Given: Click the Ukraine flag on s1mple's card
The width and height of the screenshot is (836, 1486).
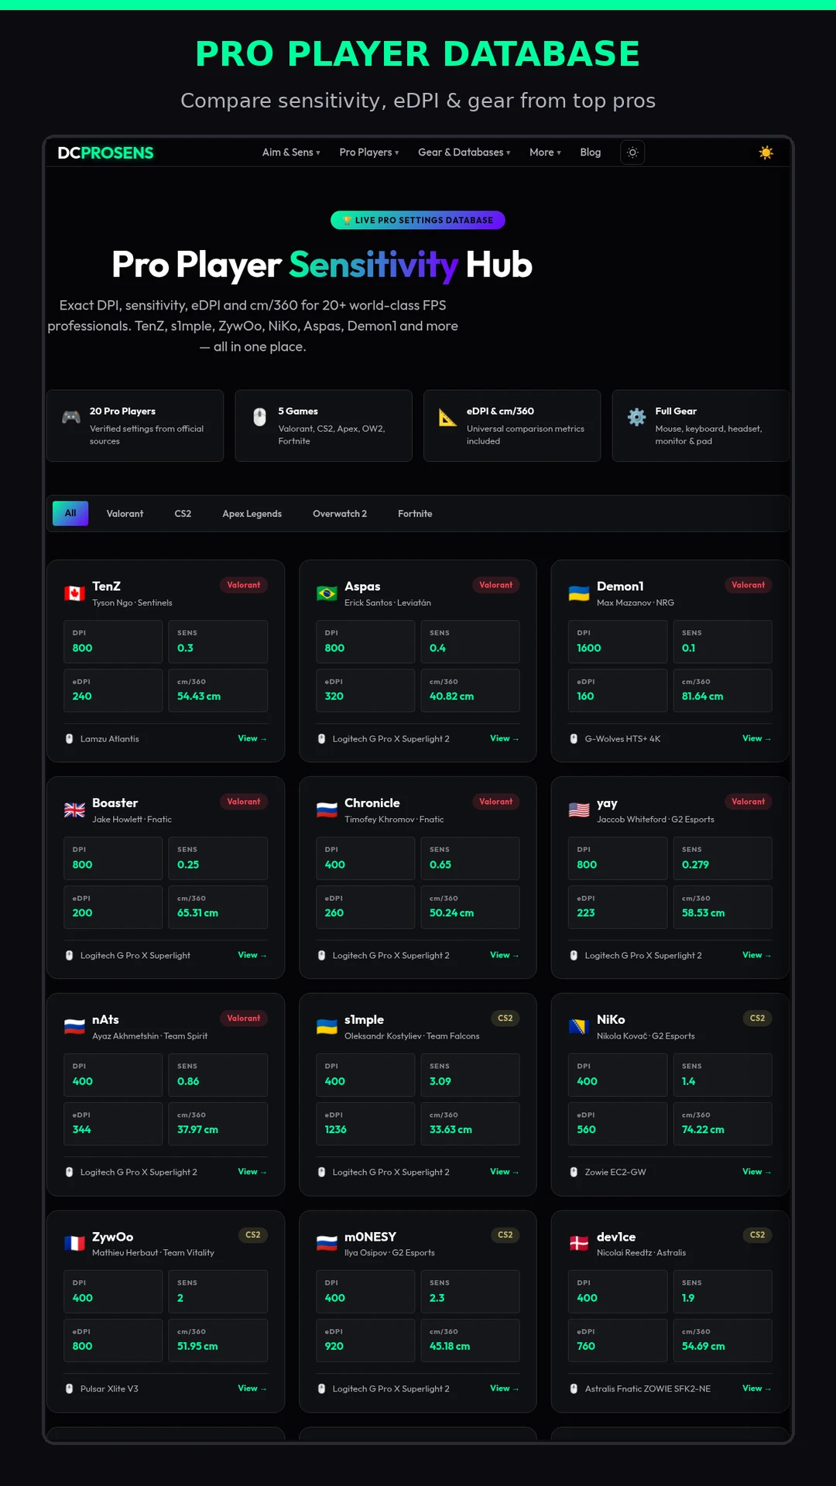Looking at the screenshot, I should click(327, 1027).
